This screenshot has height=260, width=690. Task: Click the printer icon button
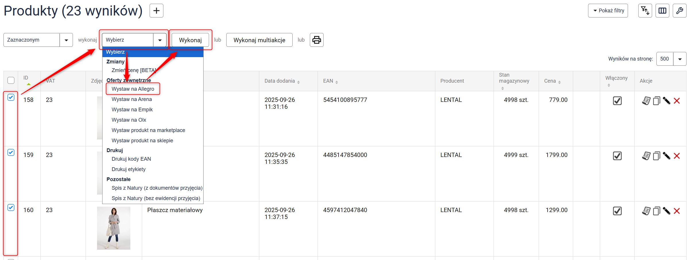tap(316, 40)
